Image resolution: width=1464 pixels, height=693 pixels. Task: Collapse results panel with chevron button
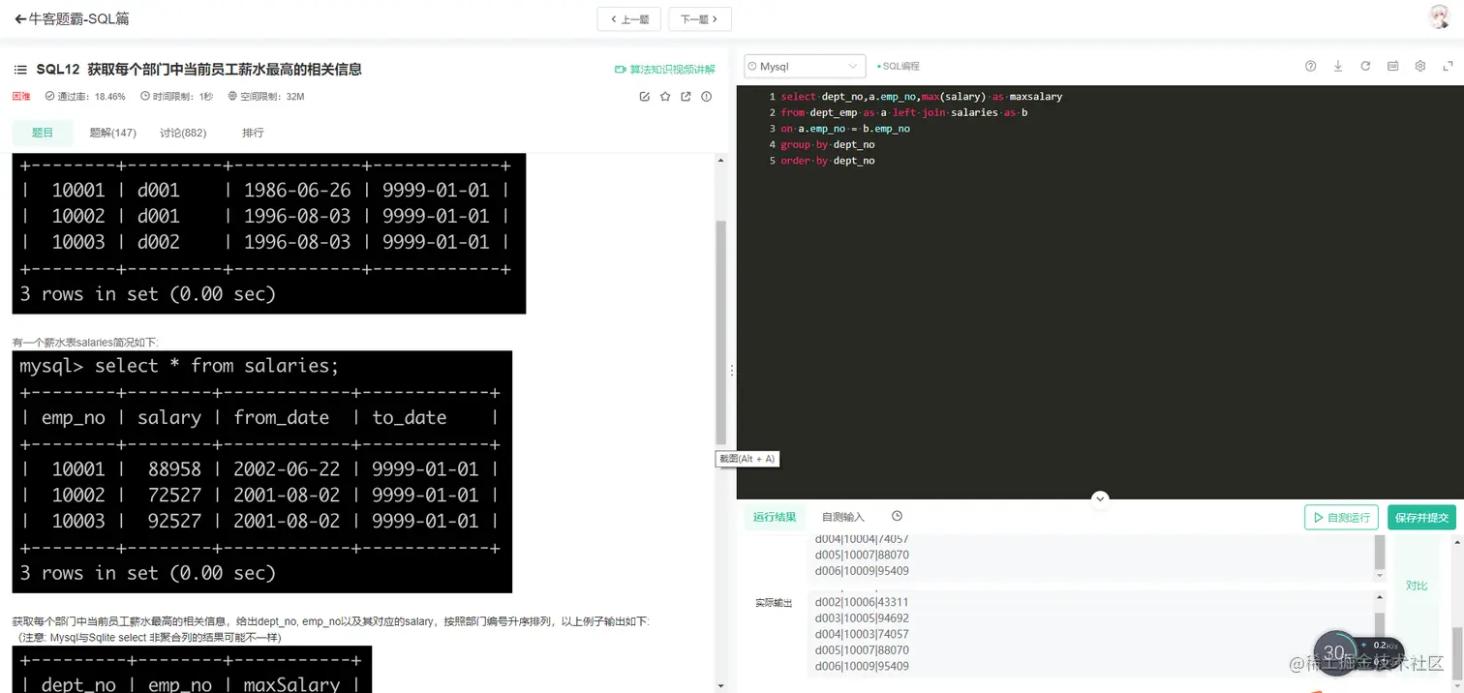coord(1100,498)
